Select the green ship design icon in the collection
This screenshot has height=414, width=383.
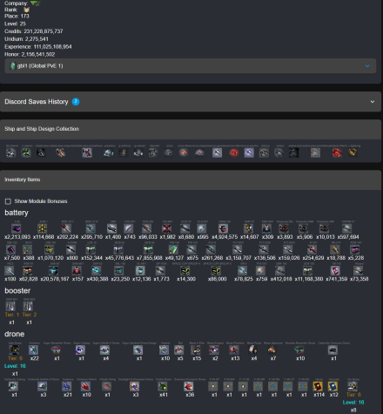(26, 153)
